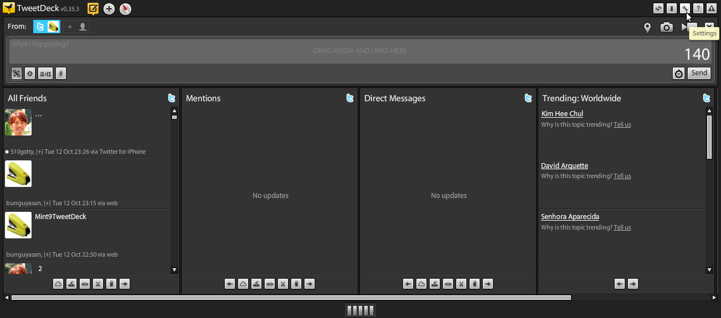Open help with the question mark icon

(x=698, y=8)
